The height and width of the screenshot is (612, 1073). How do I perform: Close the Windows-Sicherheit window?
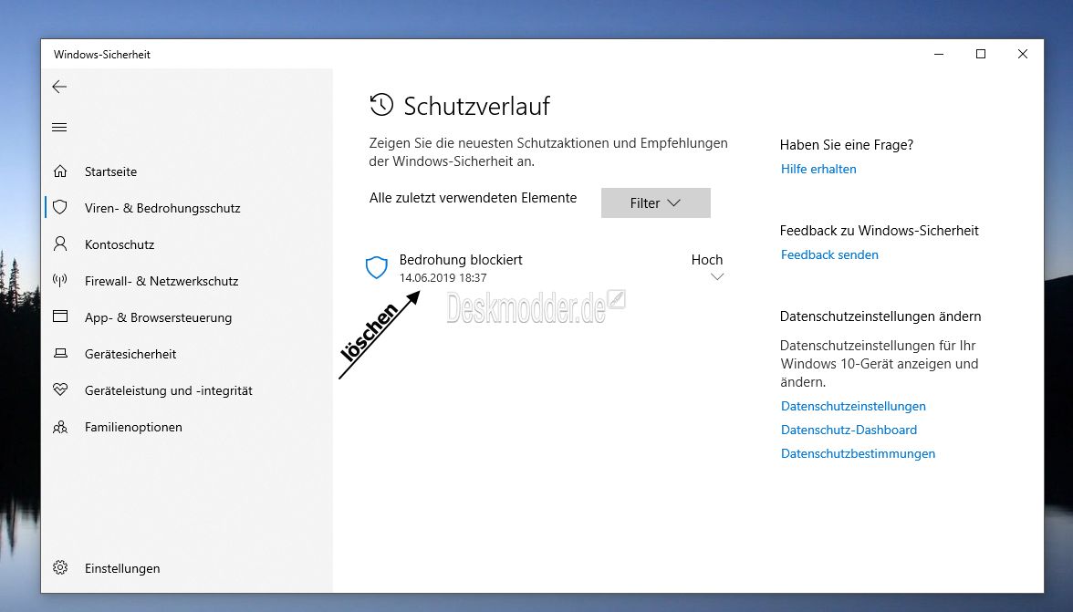1022,54
